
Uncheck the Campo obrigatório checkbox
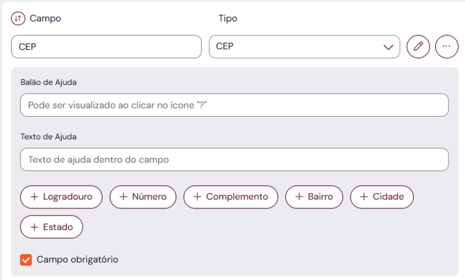pyautogui.click(x=26, y=260)
